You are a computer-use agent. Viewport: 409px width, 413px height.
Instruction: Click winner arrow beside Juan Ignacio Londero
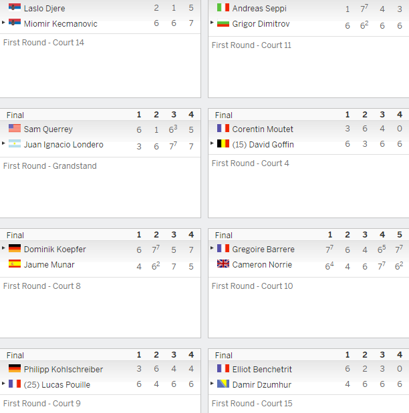[x=3, y=143]
